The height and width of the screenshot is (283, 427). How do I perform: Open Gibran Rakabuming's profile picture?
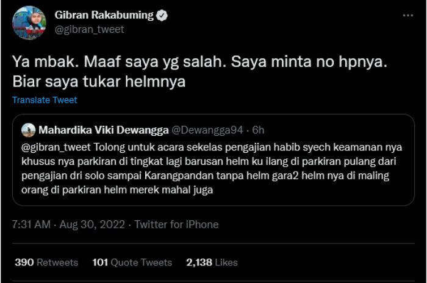[29, 23]
